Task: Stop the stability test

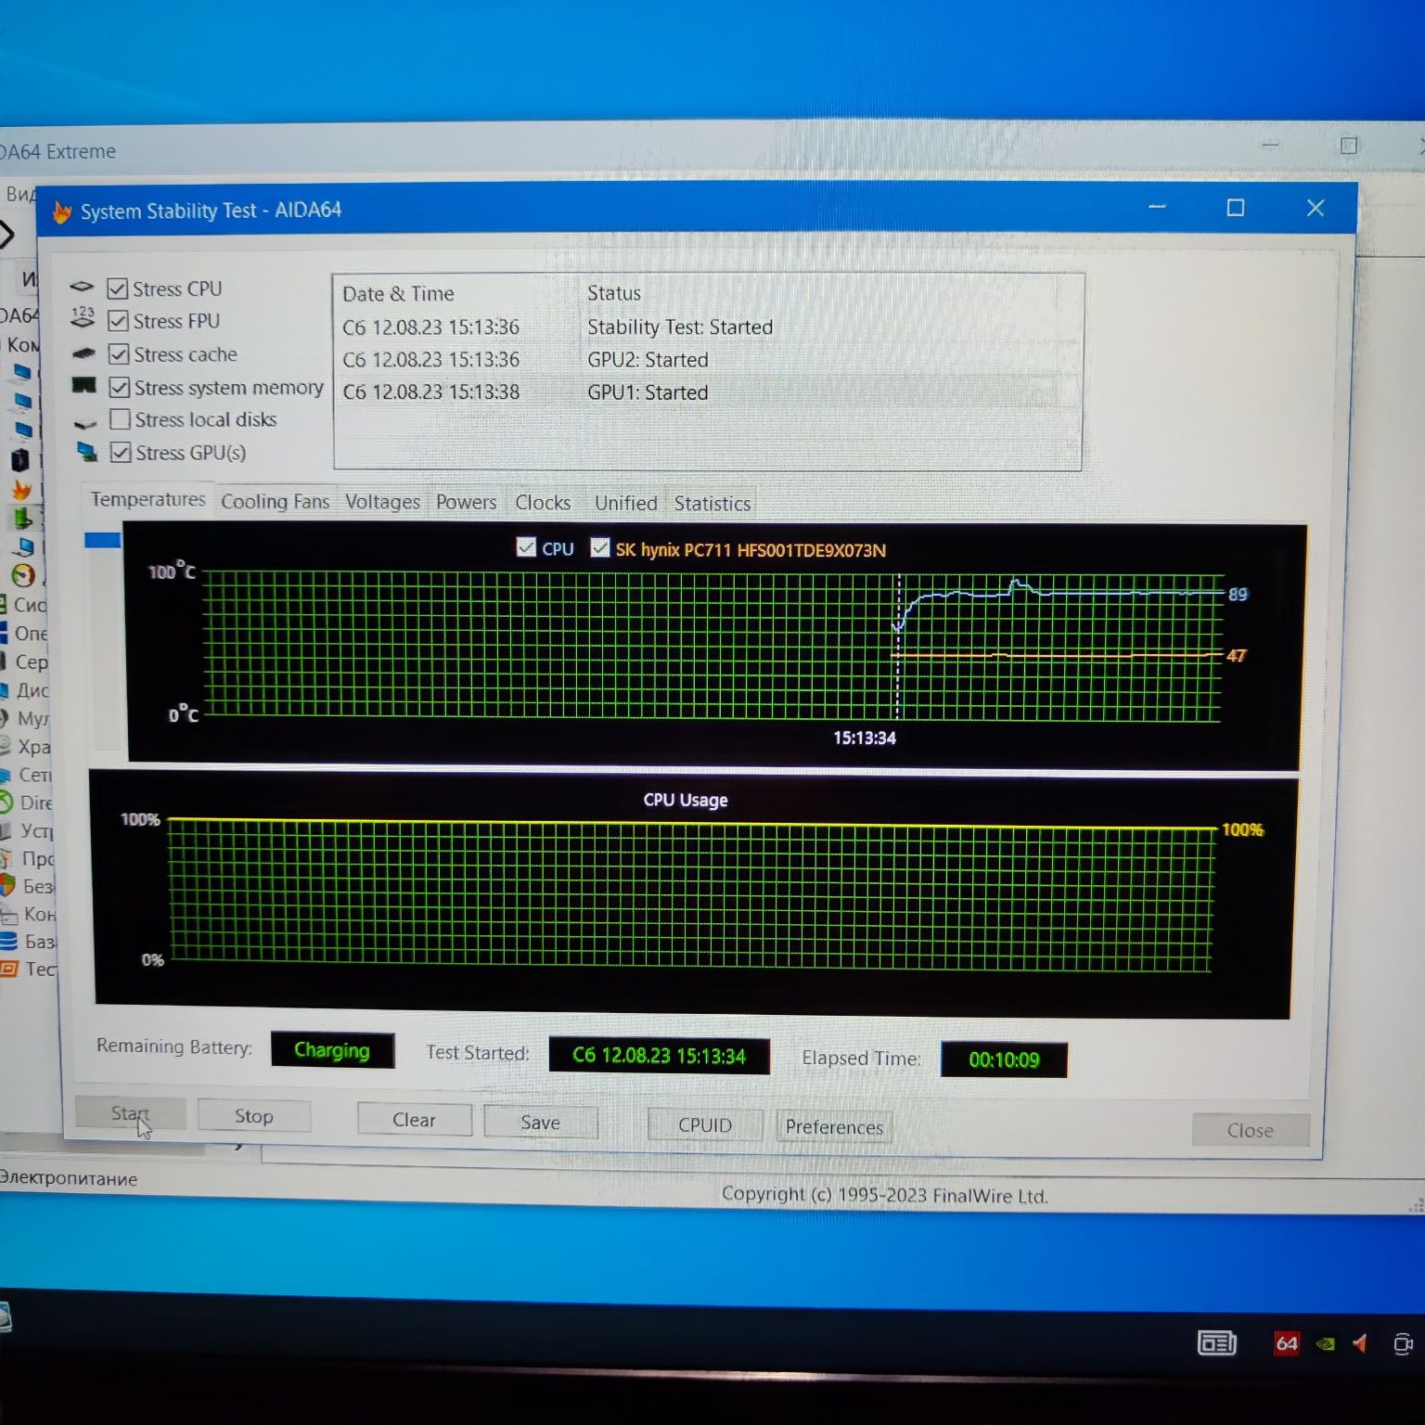Action: [253, 1116]
